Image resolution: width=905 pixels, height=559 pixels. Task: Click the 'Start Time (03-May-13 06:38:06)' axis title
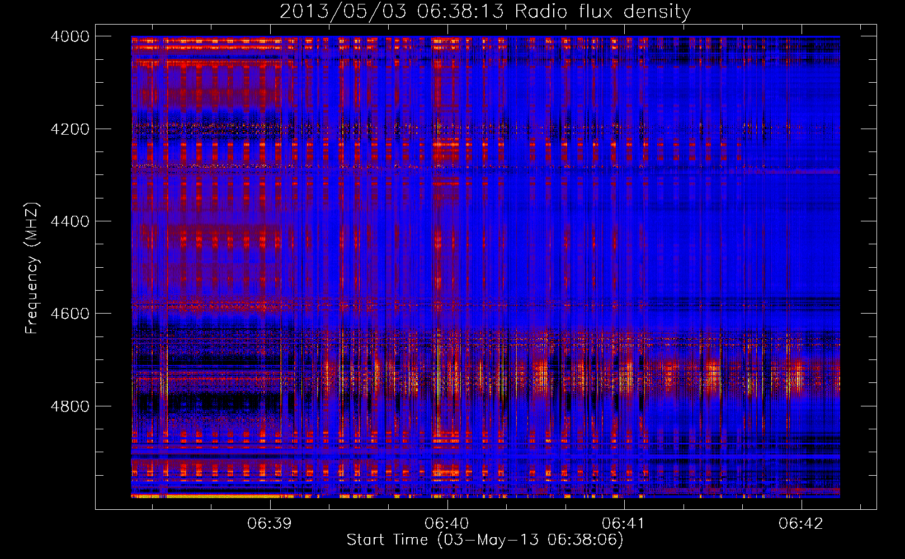pyautogui.click(x=485, y=540)
